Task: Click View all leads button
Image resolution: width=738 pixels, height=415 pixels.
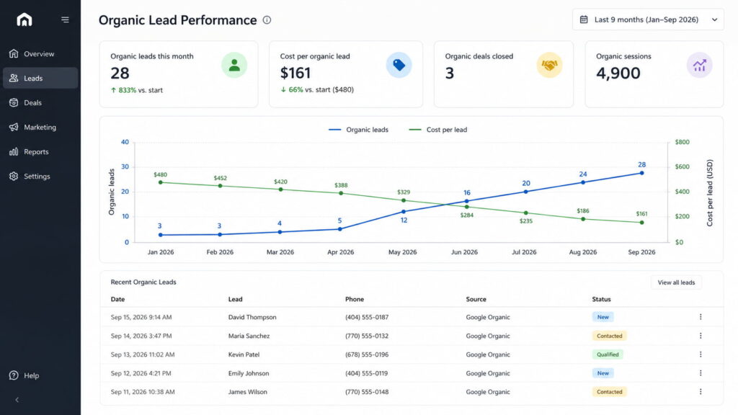Action: (x=676, y=282)
